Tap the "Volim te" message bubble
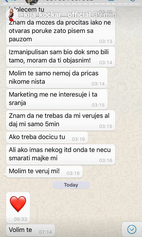This screenshot has height=237, width=142. point(30,230)
